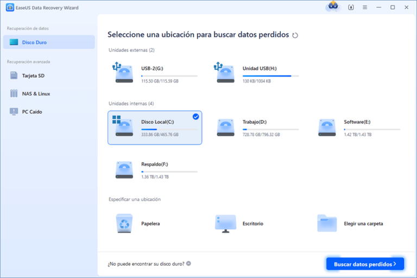
Task: Select the USB-2(G:) drive label
Action: (x=152, y=68)
